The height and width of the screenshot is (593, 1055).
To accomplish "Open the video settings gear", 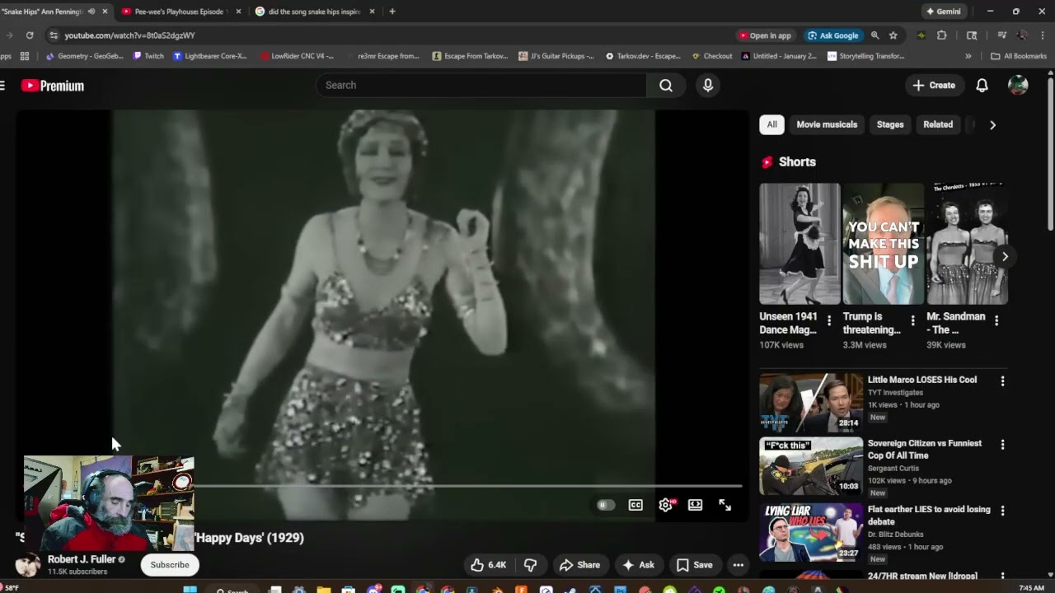I will [x=666, y=505].
